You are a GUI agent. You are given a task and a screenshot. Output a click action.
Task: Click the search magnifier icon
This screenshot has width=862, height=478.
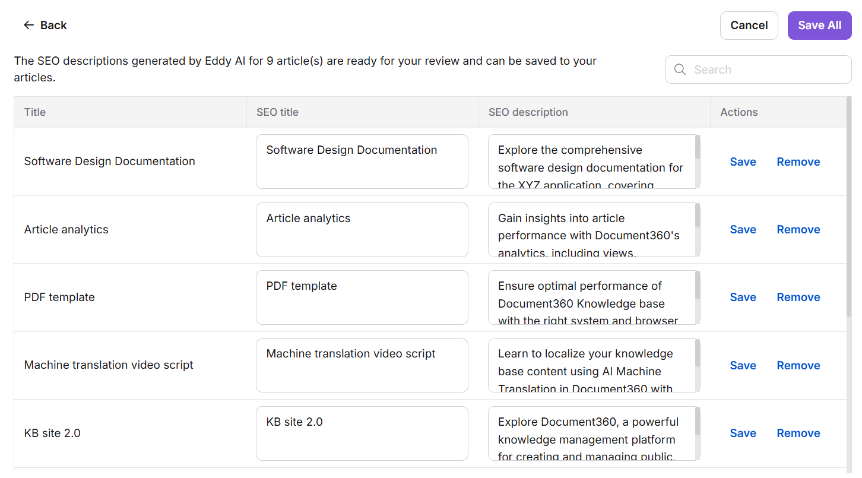[680, 69]
